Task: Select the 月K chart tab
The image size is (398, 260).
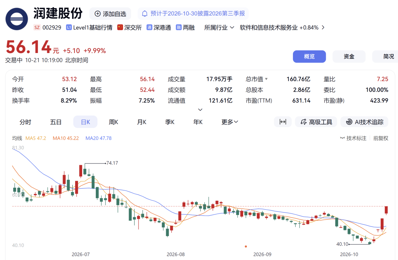Action: (x=142, y=122)
